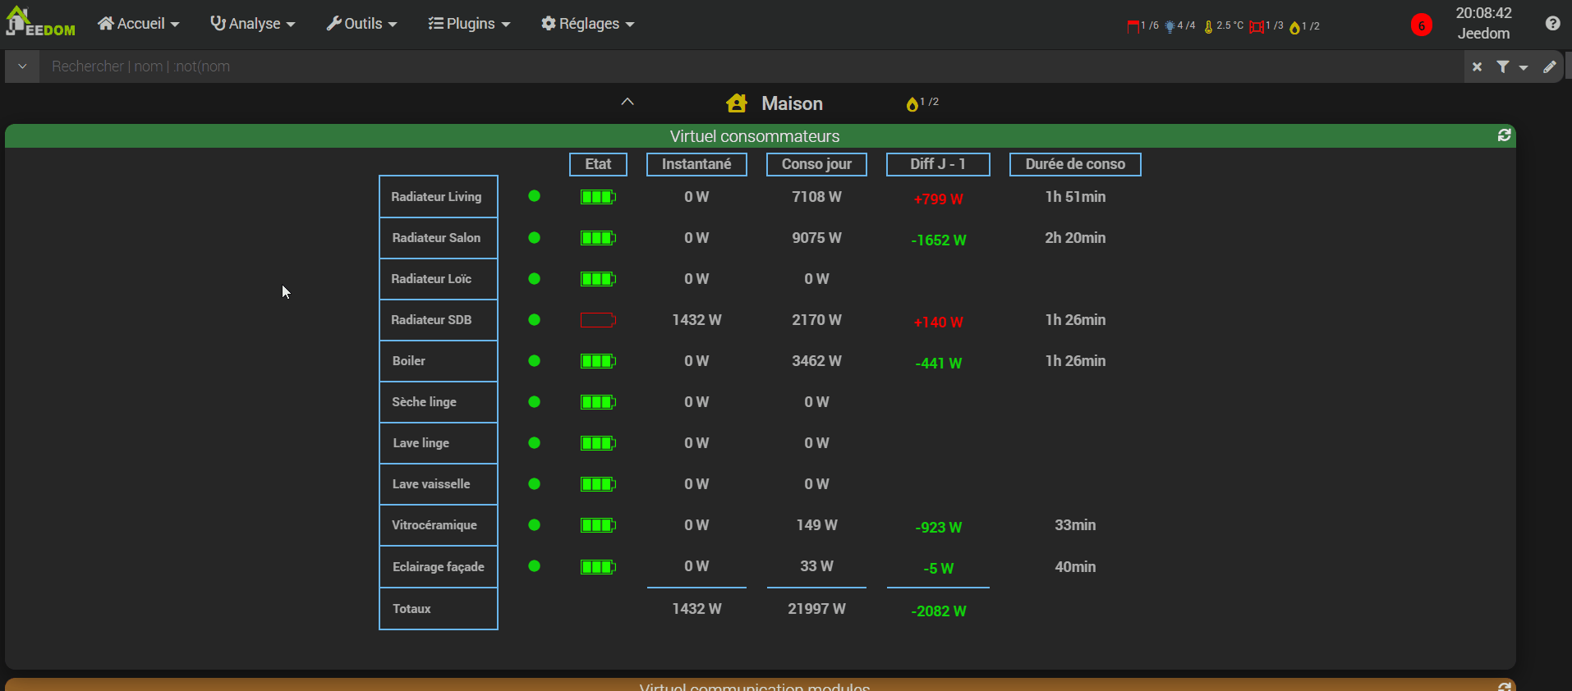Viewport: 1572px width, 691px height.
Task: Click the Radiateur Salon label
Action: (436, 238)
